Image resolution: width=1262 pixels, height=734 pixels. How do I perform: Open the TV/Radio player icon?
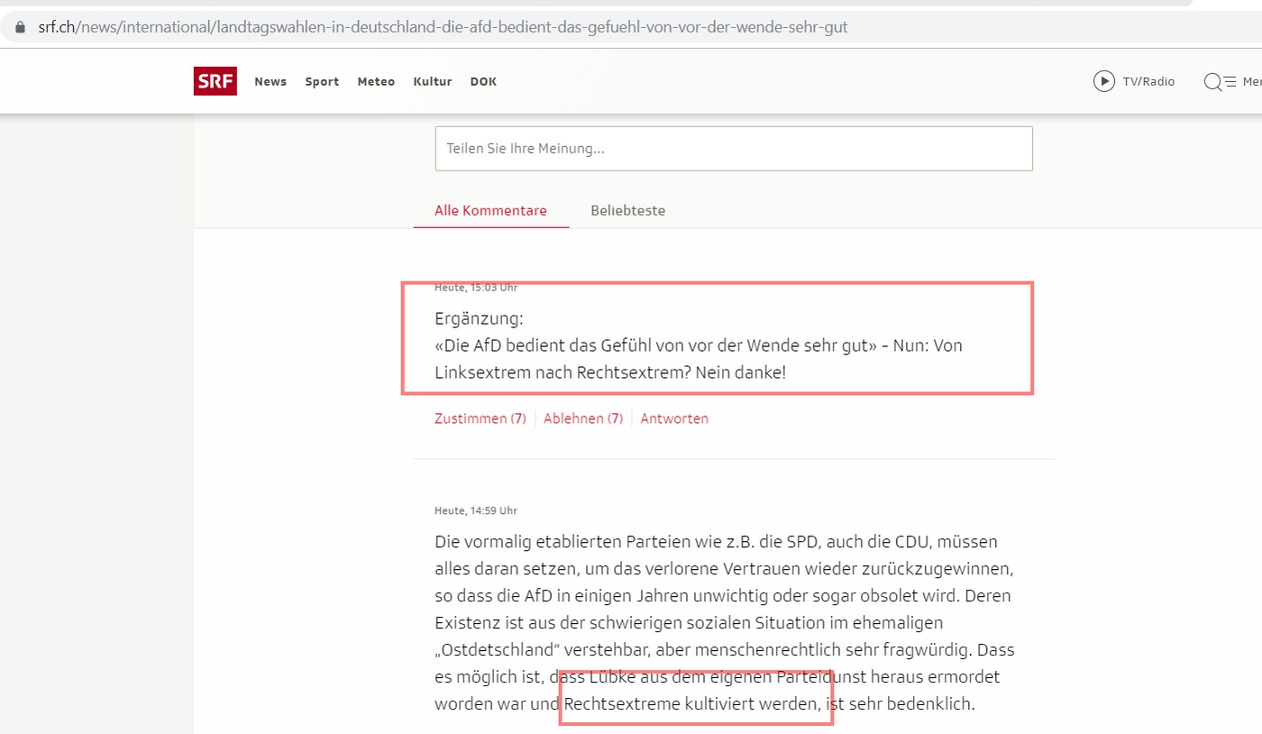[x=1103, y=81]
